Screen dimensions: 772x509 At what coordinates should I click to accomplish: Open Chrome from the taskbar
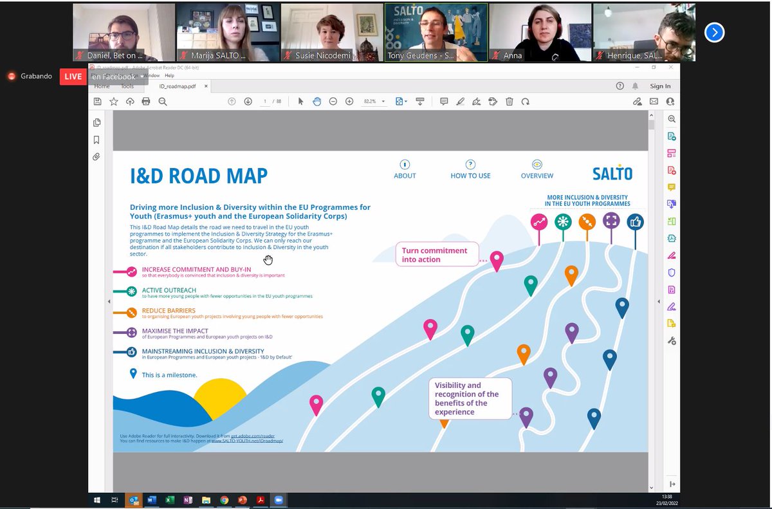224,500
